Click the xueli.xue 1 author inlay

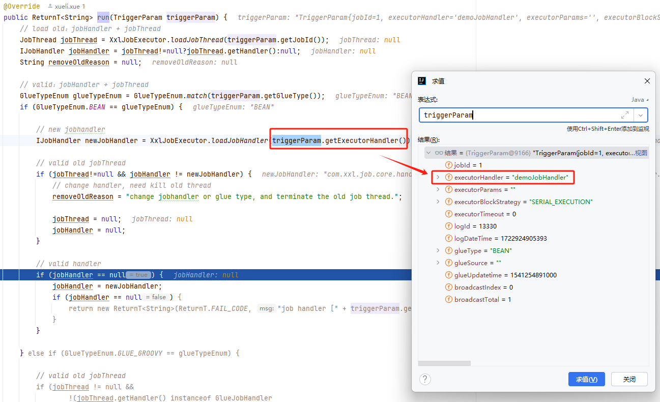coord(66,7)
